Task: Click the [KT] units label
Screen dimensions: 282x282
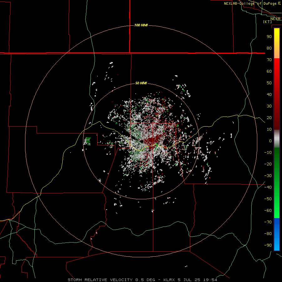Action: click(268, 22)
